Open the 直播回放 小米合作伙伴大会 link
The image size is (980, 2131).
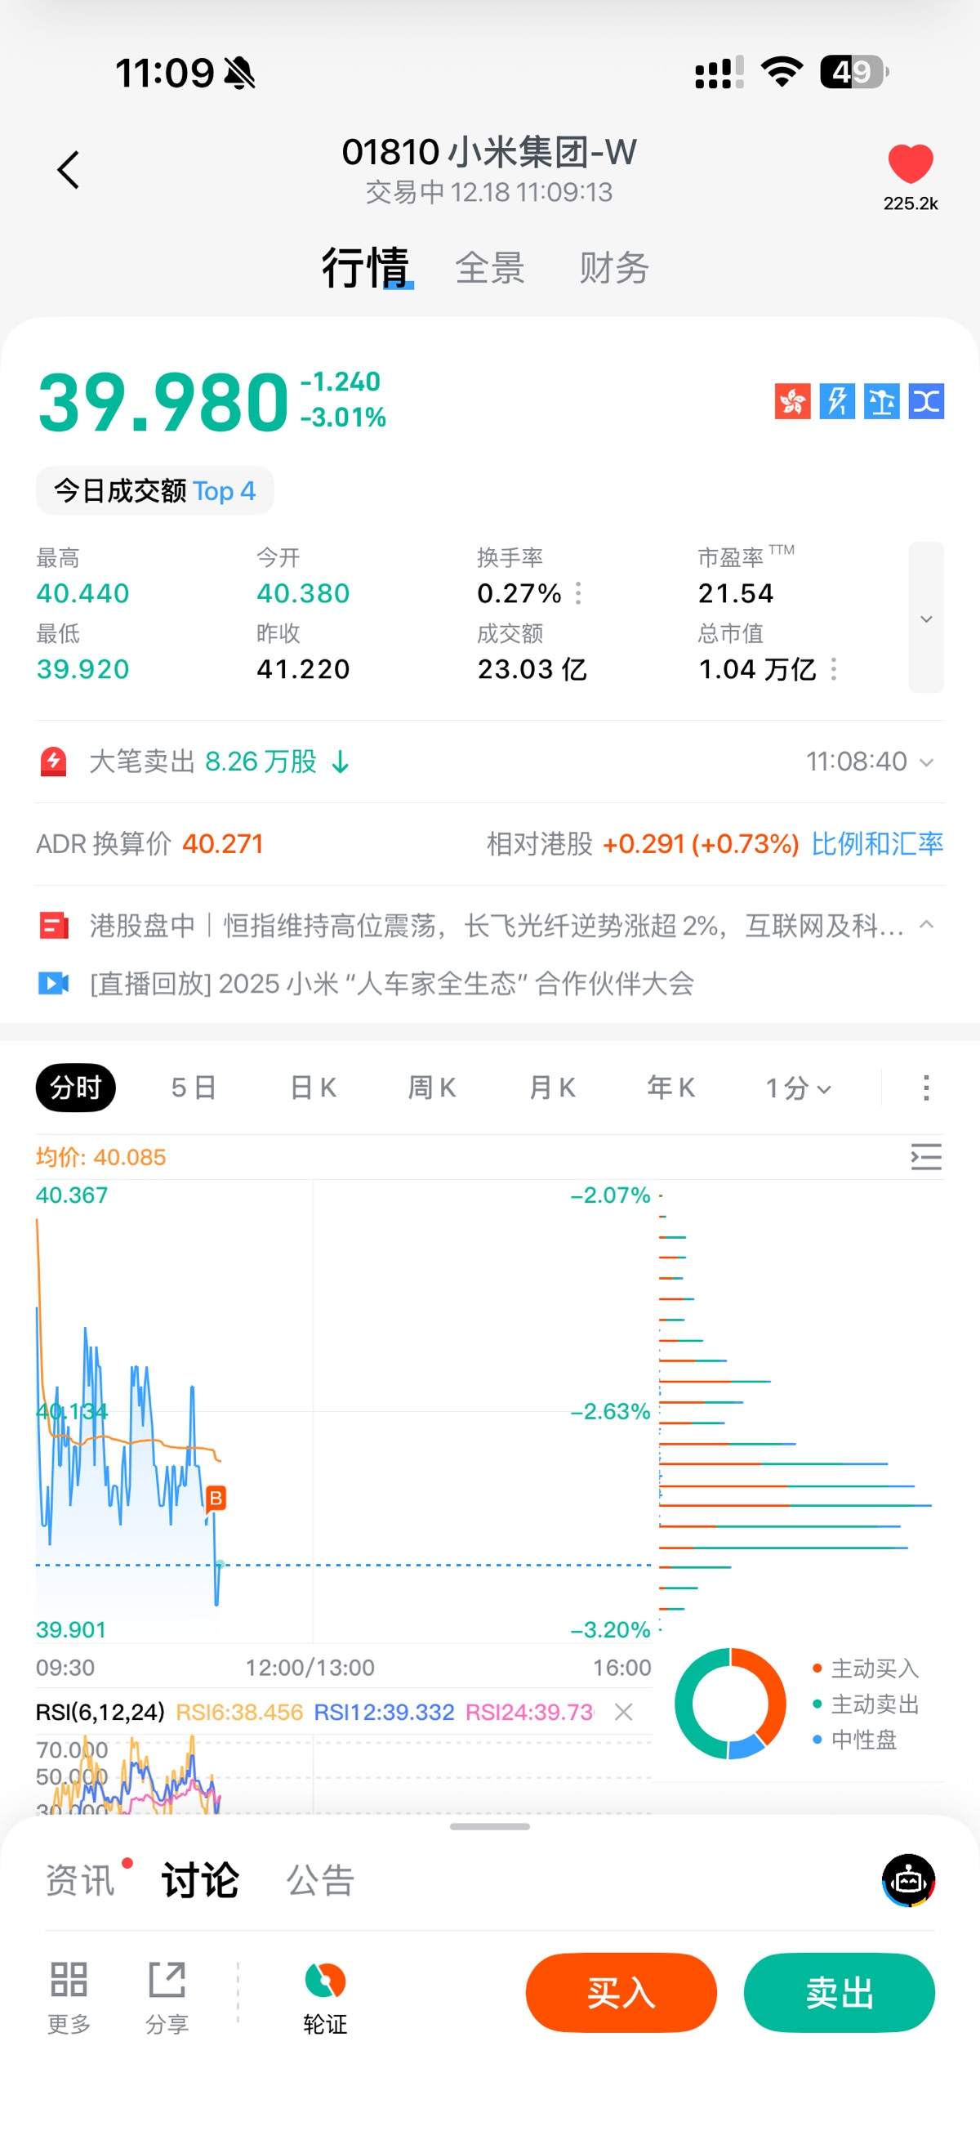point(391,984)
